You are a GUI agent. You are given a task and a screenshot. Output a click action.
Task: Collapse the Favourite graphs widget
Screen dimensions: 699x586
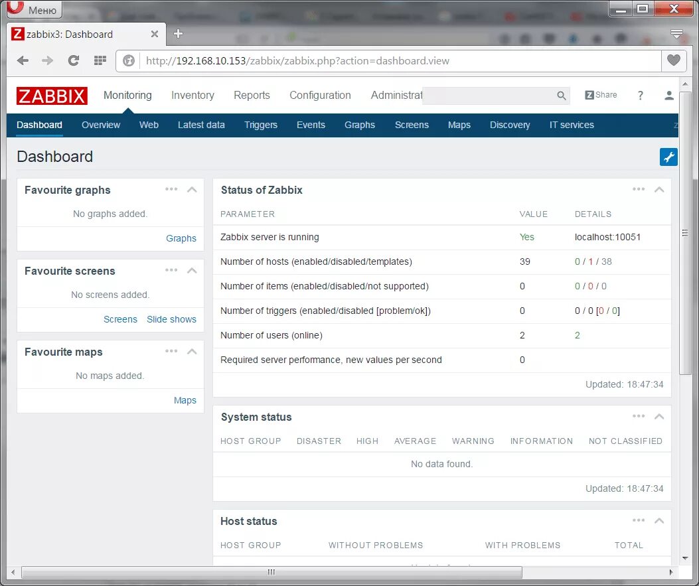[192, 189]
